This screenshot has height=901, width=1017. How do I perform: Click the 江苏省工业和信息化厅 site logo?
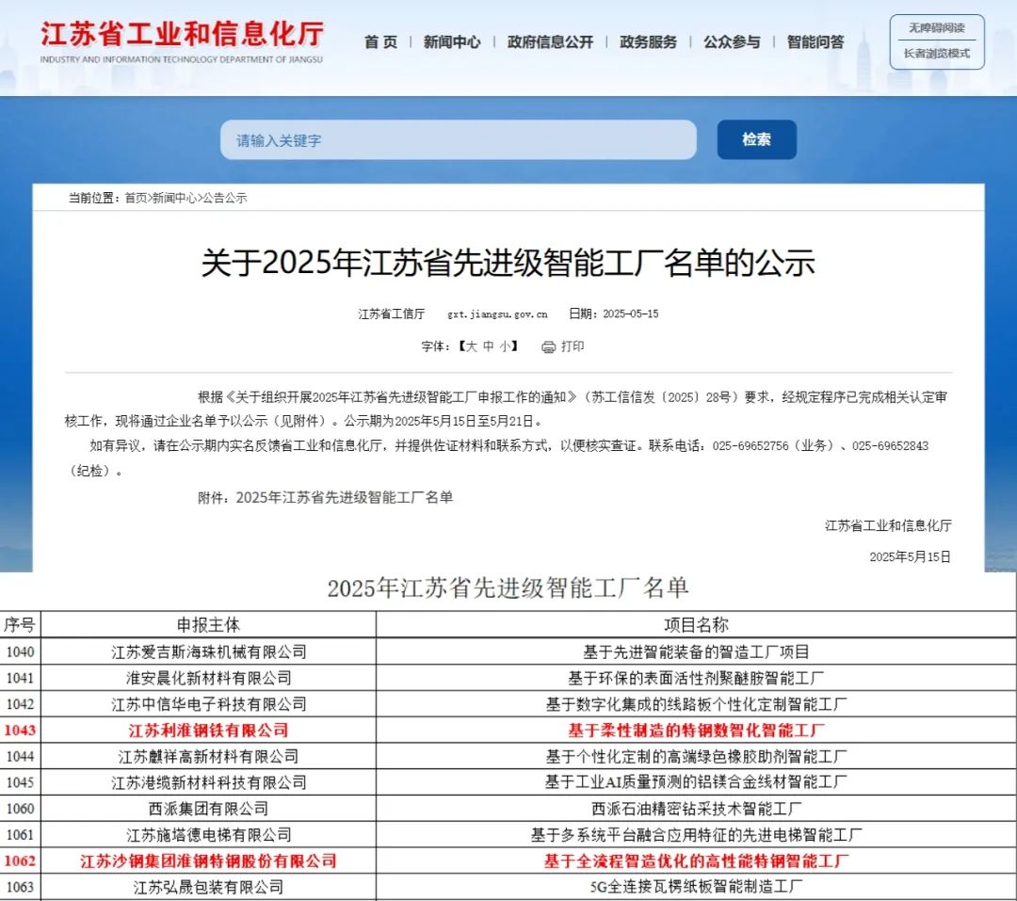tap(182, 42)
